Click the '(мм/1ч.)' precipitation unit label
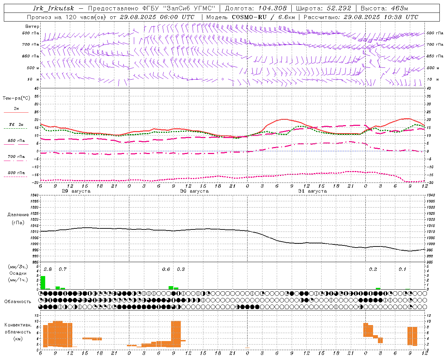This screenshot has height=356, width=445. tap(18, 280)
